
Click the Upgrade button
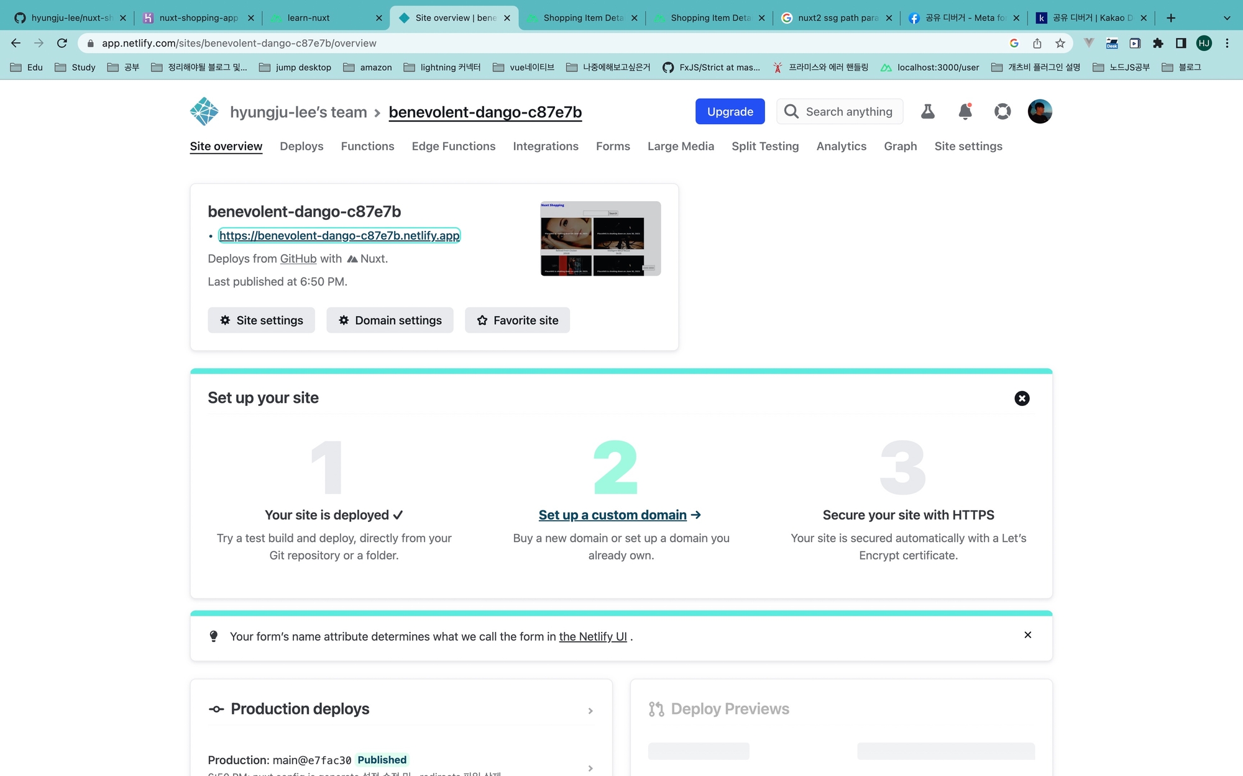tap(730, 112)
